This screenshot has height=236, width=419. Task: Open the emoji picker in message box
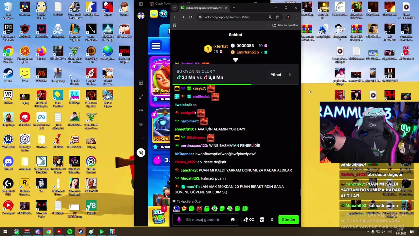point(233,220)
